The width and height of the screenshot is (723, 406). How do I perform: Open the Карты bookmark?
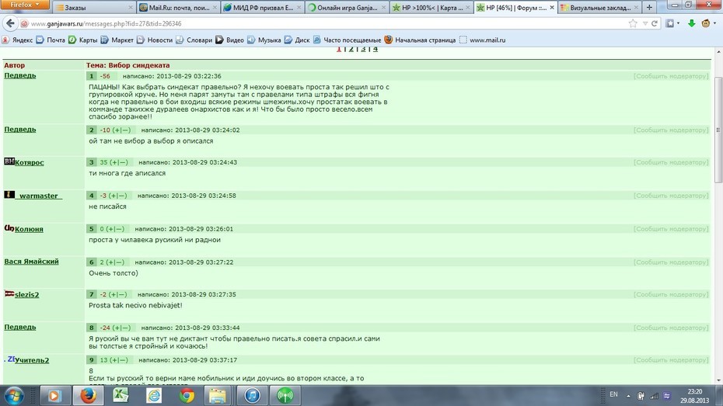click(x=83, y=40)
